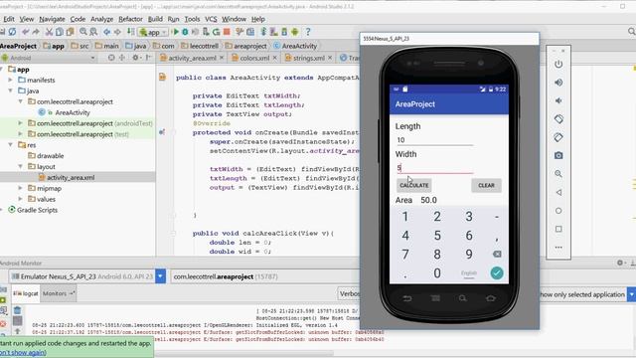This screenshot has height=358, width=636.
Task: Click the Synchronize refresh icon
Action: click(13, 32)
